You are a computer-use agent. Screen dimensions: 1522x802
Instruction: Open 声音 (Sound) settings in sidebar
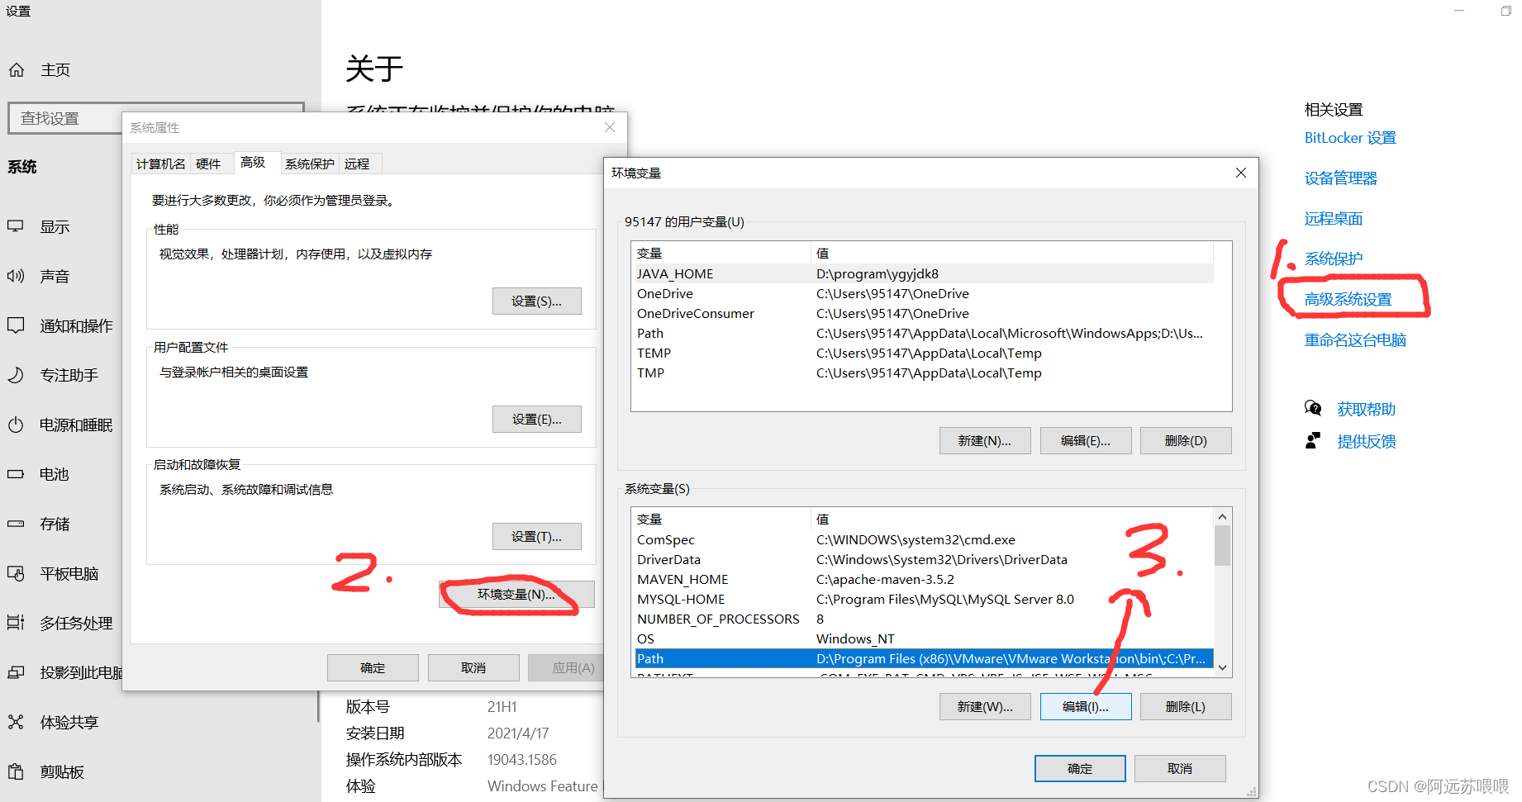55,275
